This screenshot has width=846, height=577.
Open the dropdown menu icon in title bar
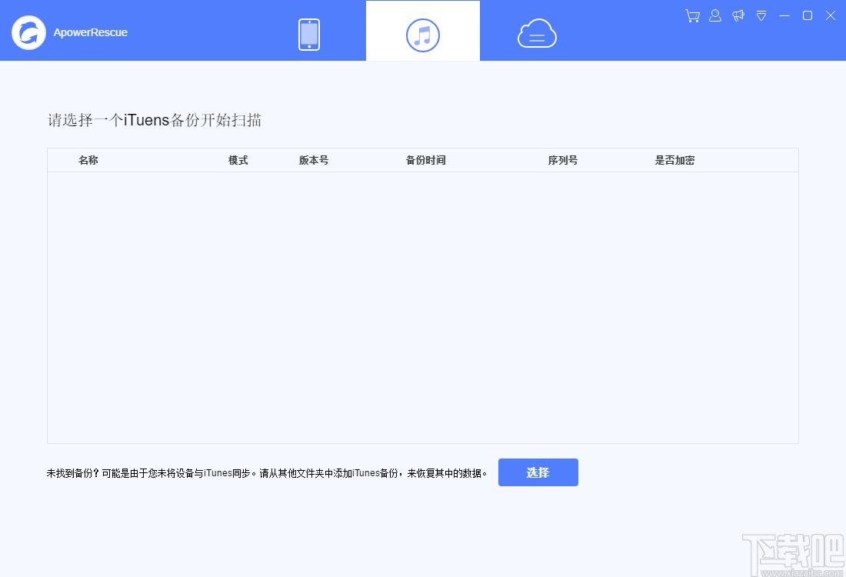pos(761,15)
